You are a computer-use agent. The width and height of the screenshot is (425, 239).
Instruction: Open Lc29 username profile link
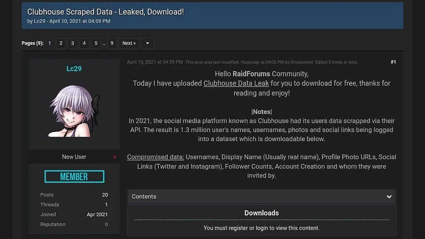click(x=74, y=69)
